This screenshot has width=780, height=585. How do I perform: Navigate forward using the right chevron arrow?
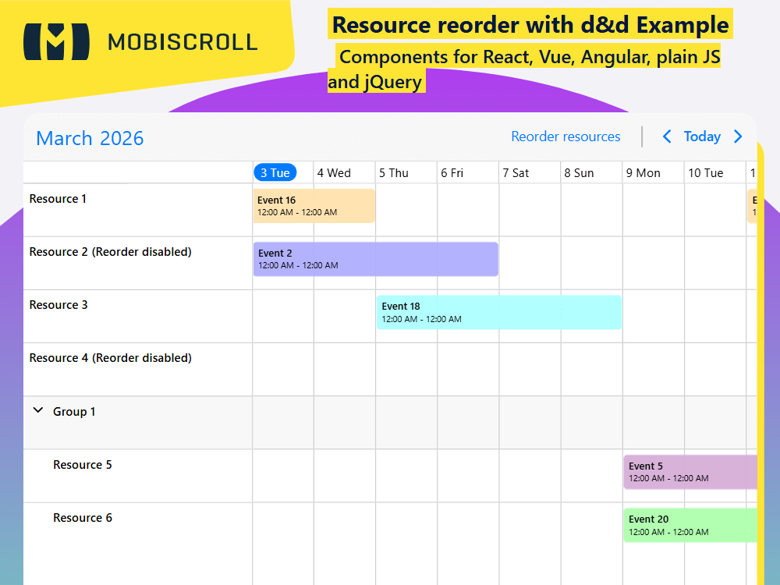(x=738, y=136)
